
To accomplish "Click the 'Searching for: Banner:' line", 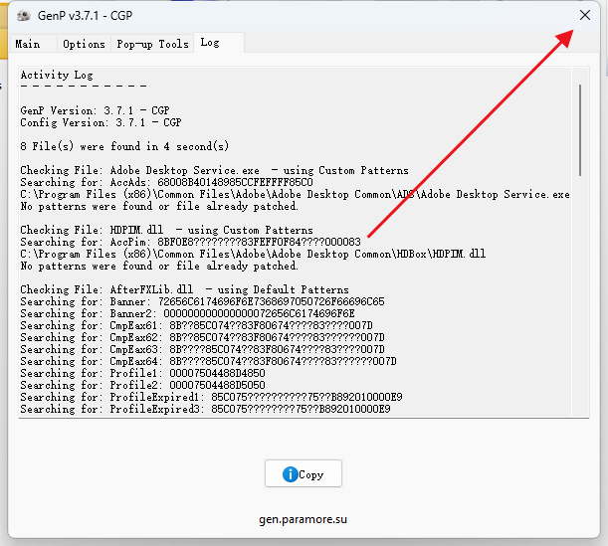I will pyautogui.click(x=202, y=301).
